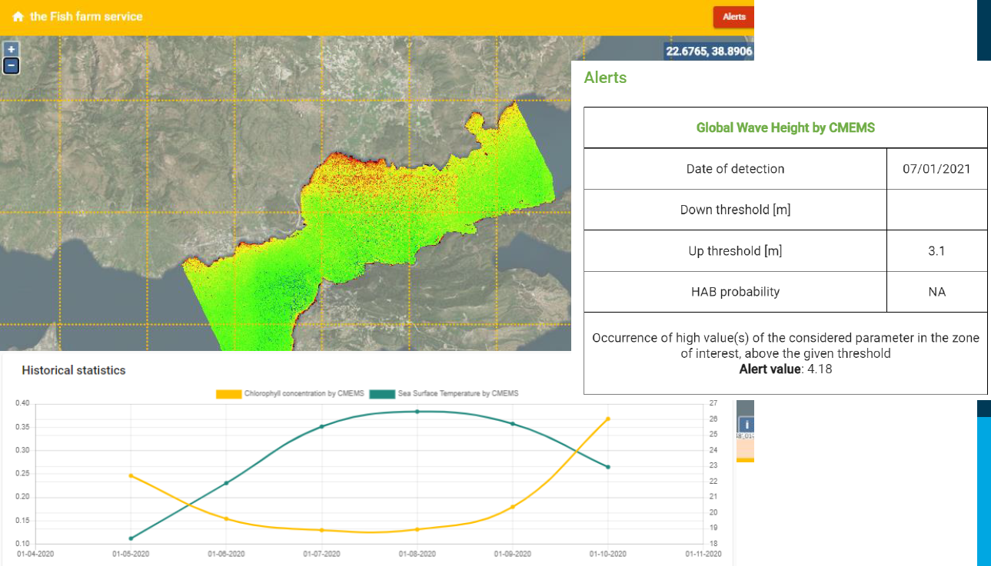This screenshot has height=566, width=991.
Task: Open the Alerts panel button
Action: point(733,17)
